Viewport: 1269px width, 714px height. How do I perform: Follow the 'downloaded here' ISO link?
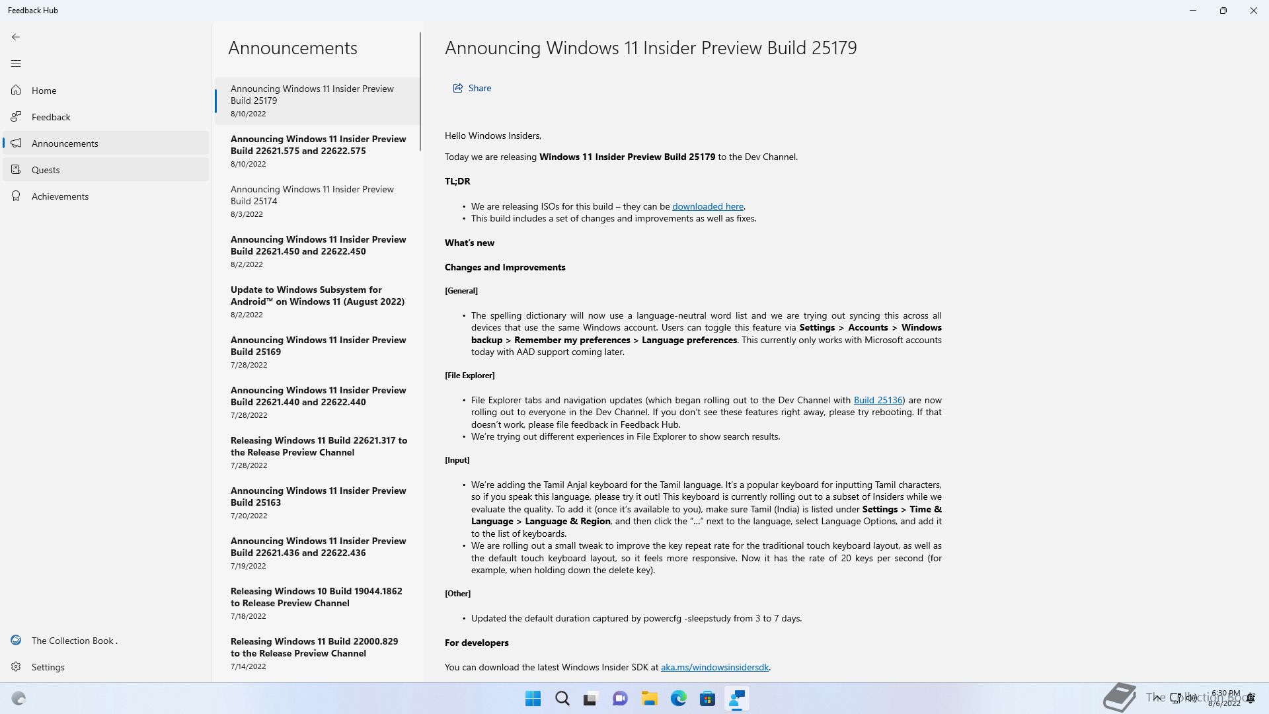point(707,206)
